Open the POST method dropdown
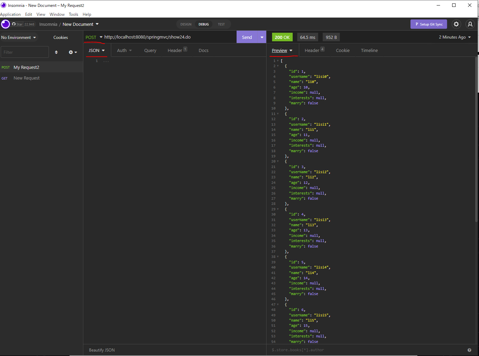Image resolution: width=479 pixels, height=356 pixels. tap(94, 37)
